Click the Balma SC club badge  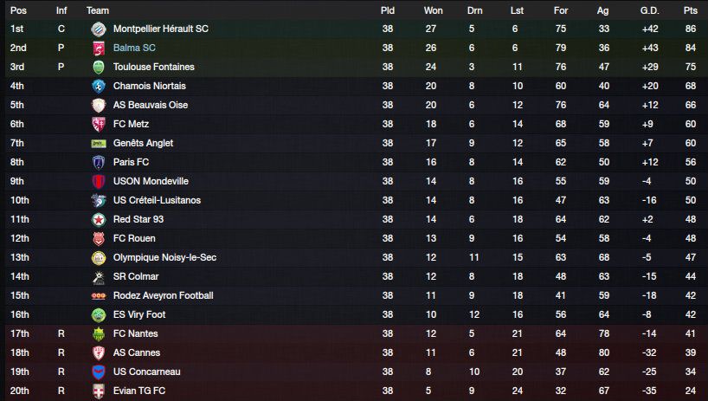99,48
